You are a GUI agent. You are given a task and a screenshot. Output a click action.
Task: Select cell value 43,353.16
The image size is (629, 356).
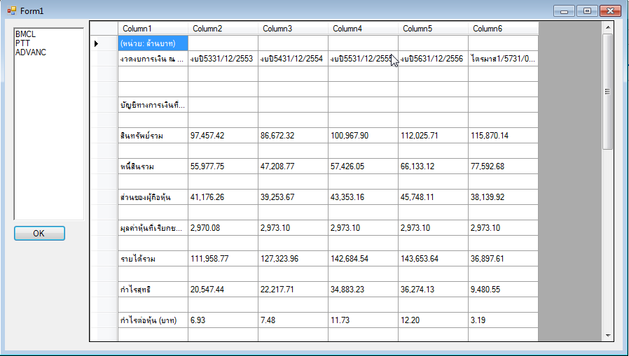(363, 197)
